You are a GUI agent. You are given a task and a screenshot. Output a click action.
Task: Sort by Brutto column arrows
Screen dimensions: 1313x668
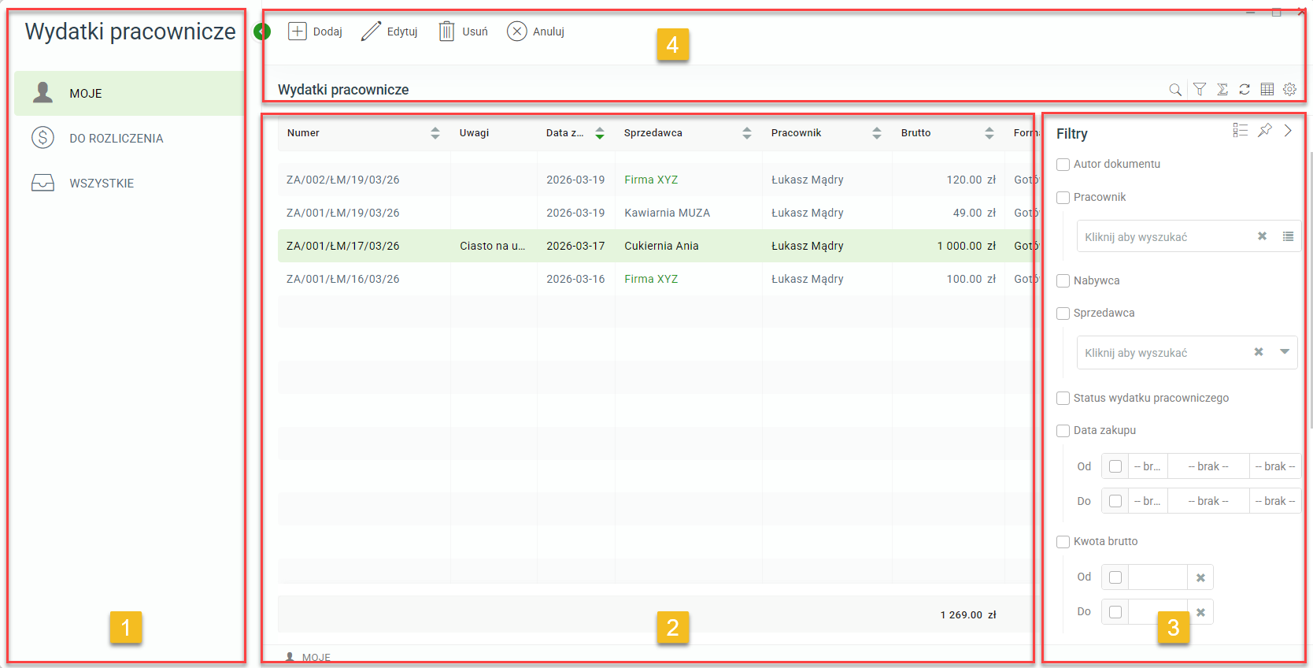coord(989,133)
